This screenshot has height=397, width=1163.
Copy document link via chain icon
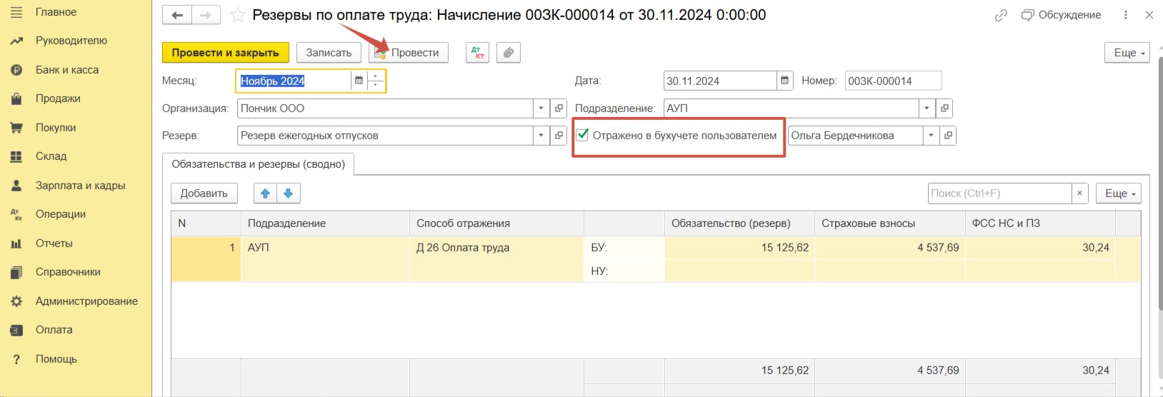tap(1001, 15)
